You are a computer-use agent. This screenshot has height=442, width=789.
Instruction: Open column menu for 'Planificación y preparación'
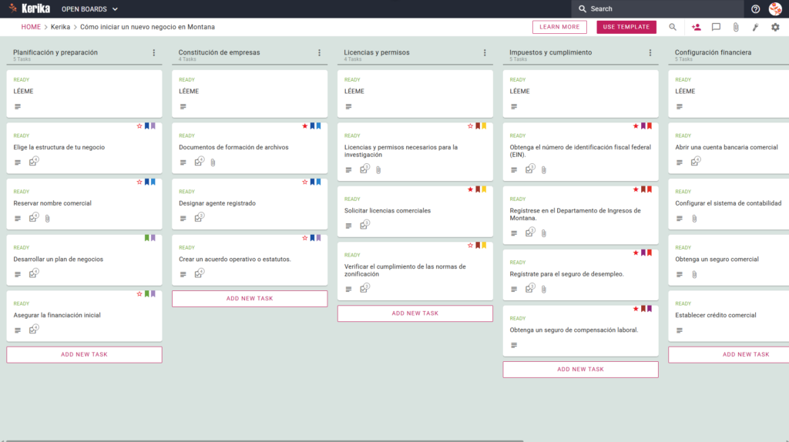154,53
